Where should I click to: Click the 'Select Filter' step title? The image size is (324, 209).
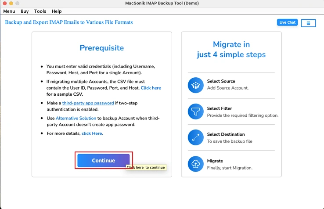(220, 108)
